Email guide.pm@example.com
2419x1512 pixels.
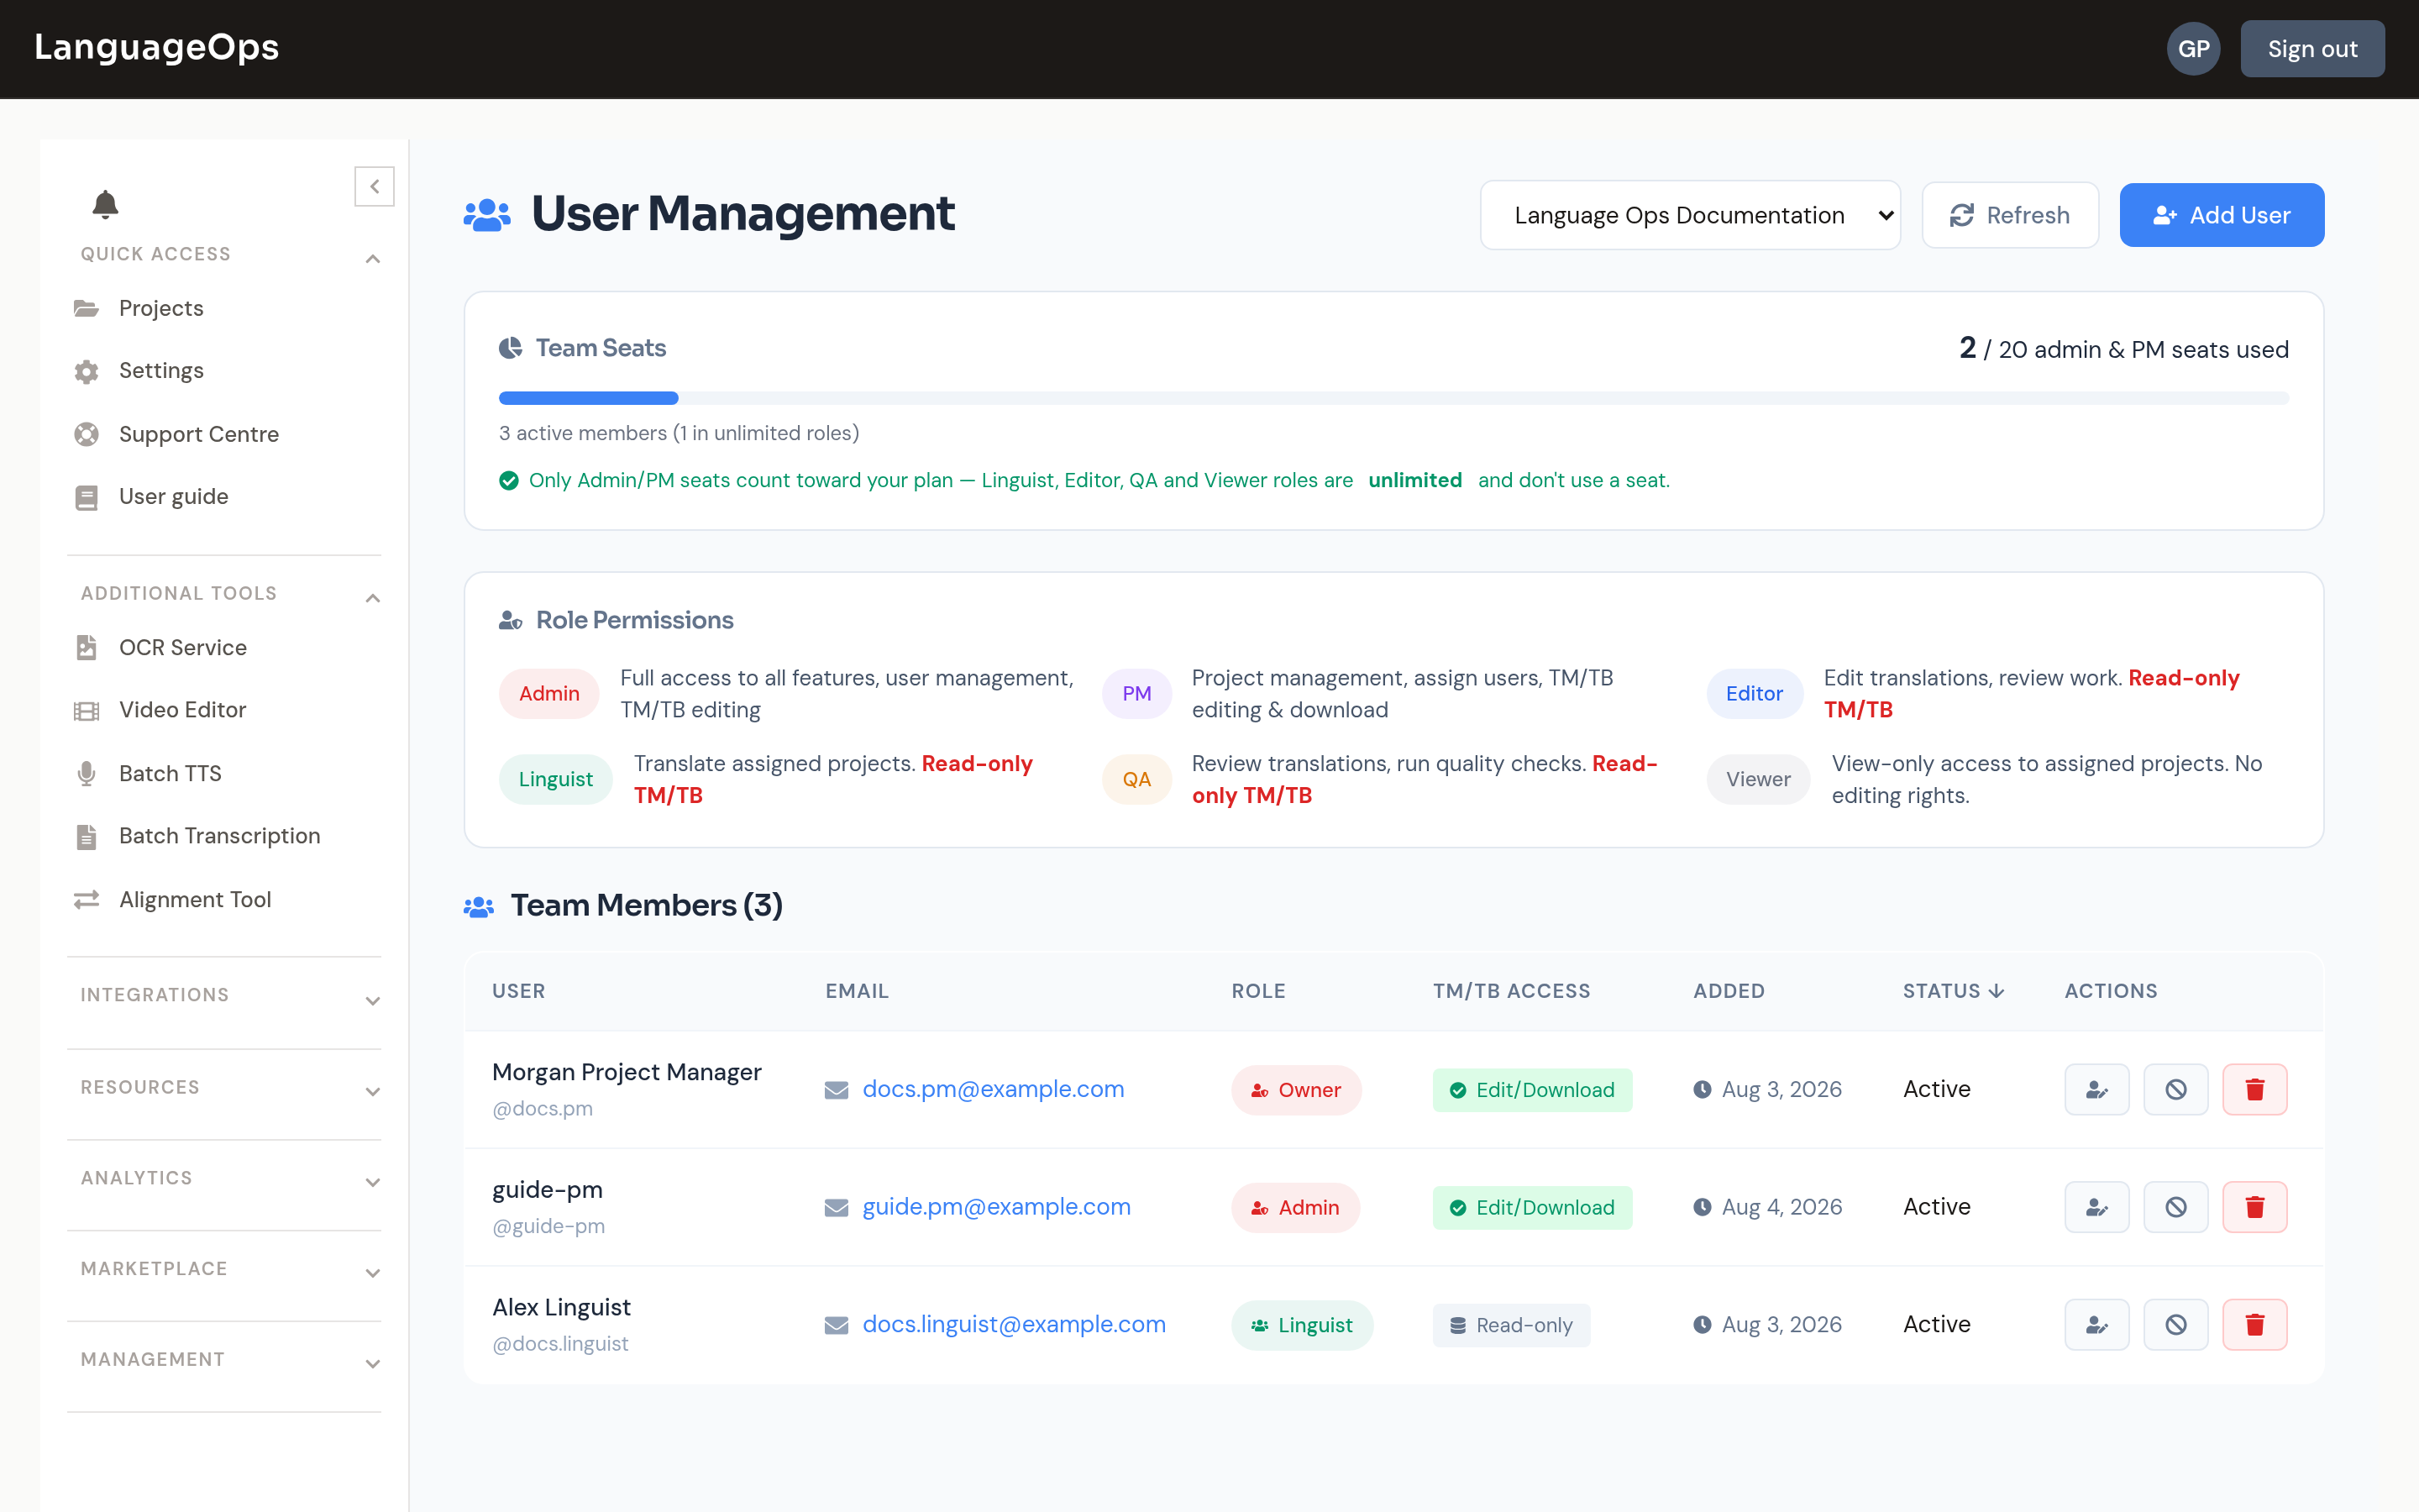(997, 1207)
